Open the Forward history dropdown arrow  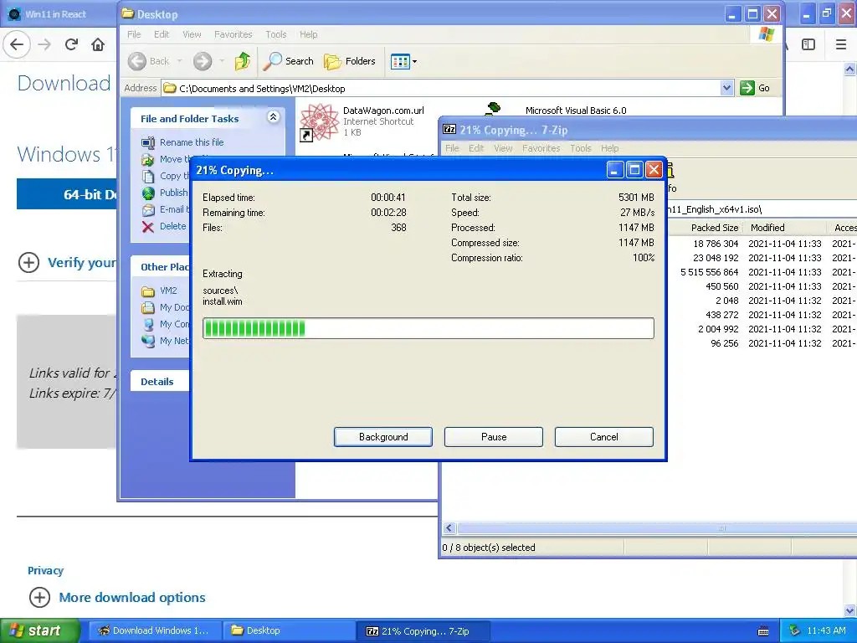click(x=221, y=61)
